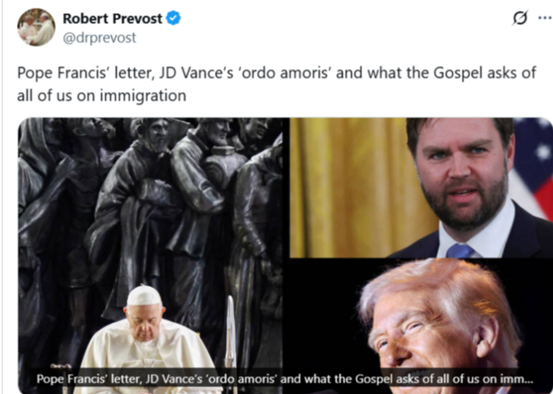Click the 'all of us on immigration' text line
This screenshot has height=394, width=553.
pyautogui.click(x=102, y=95)
